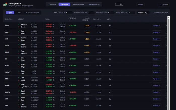Expand the US row options arrow
The image size is (176, 110).
(x=166, y=59)
